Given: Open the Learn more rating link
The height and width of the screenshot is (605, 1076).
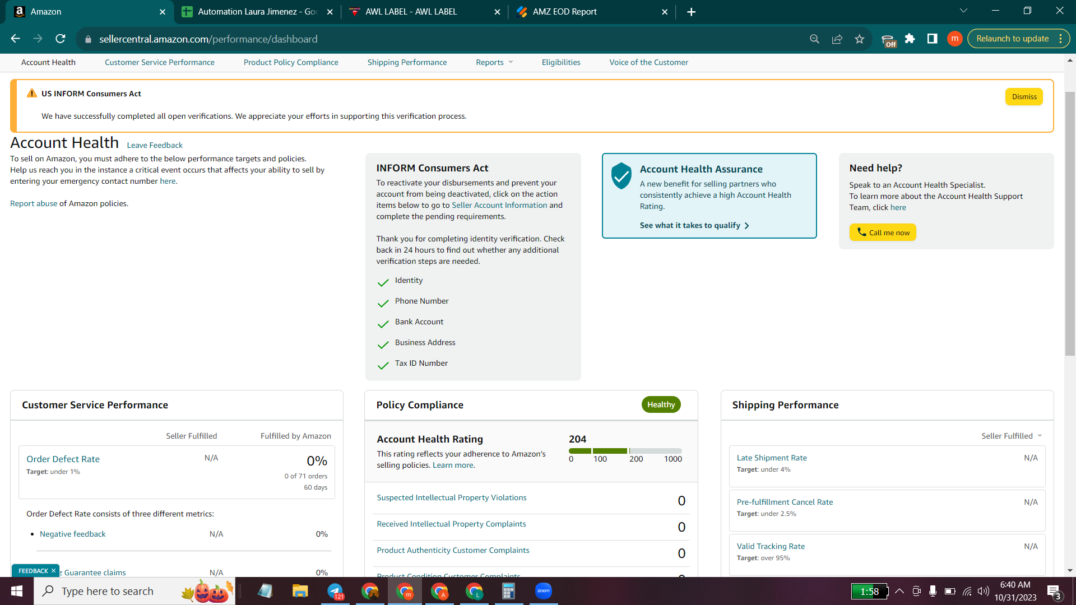Looking at the screenshot, I should tap(453, 465).
